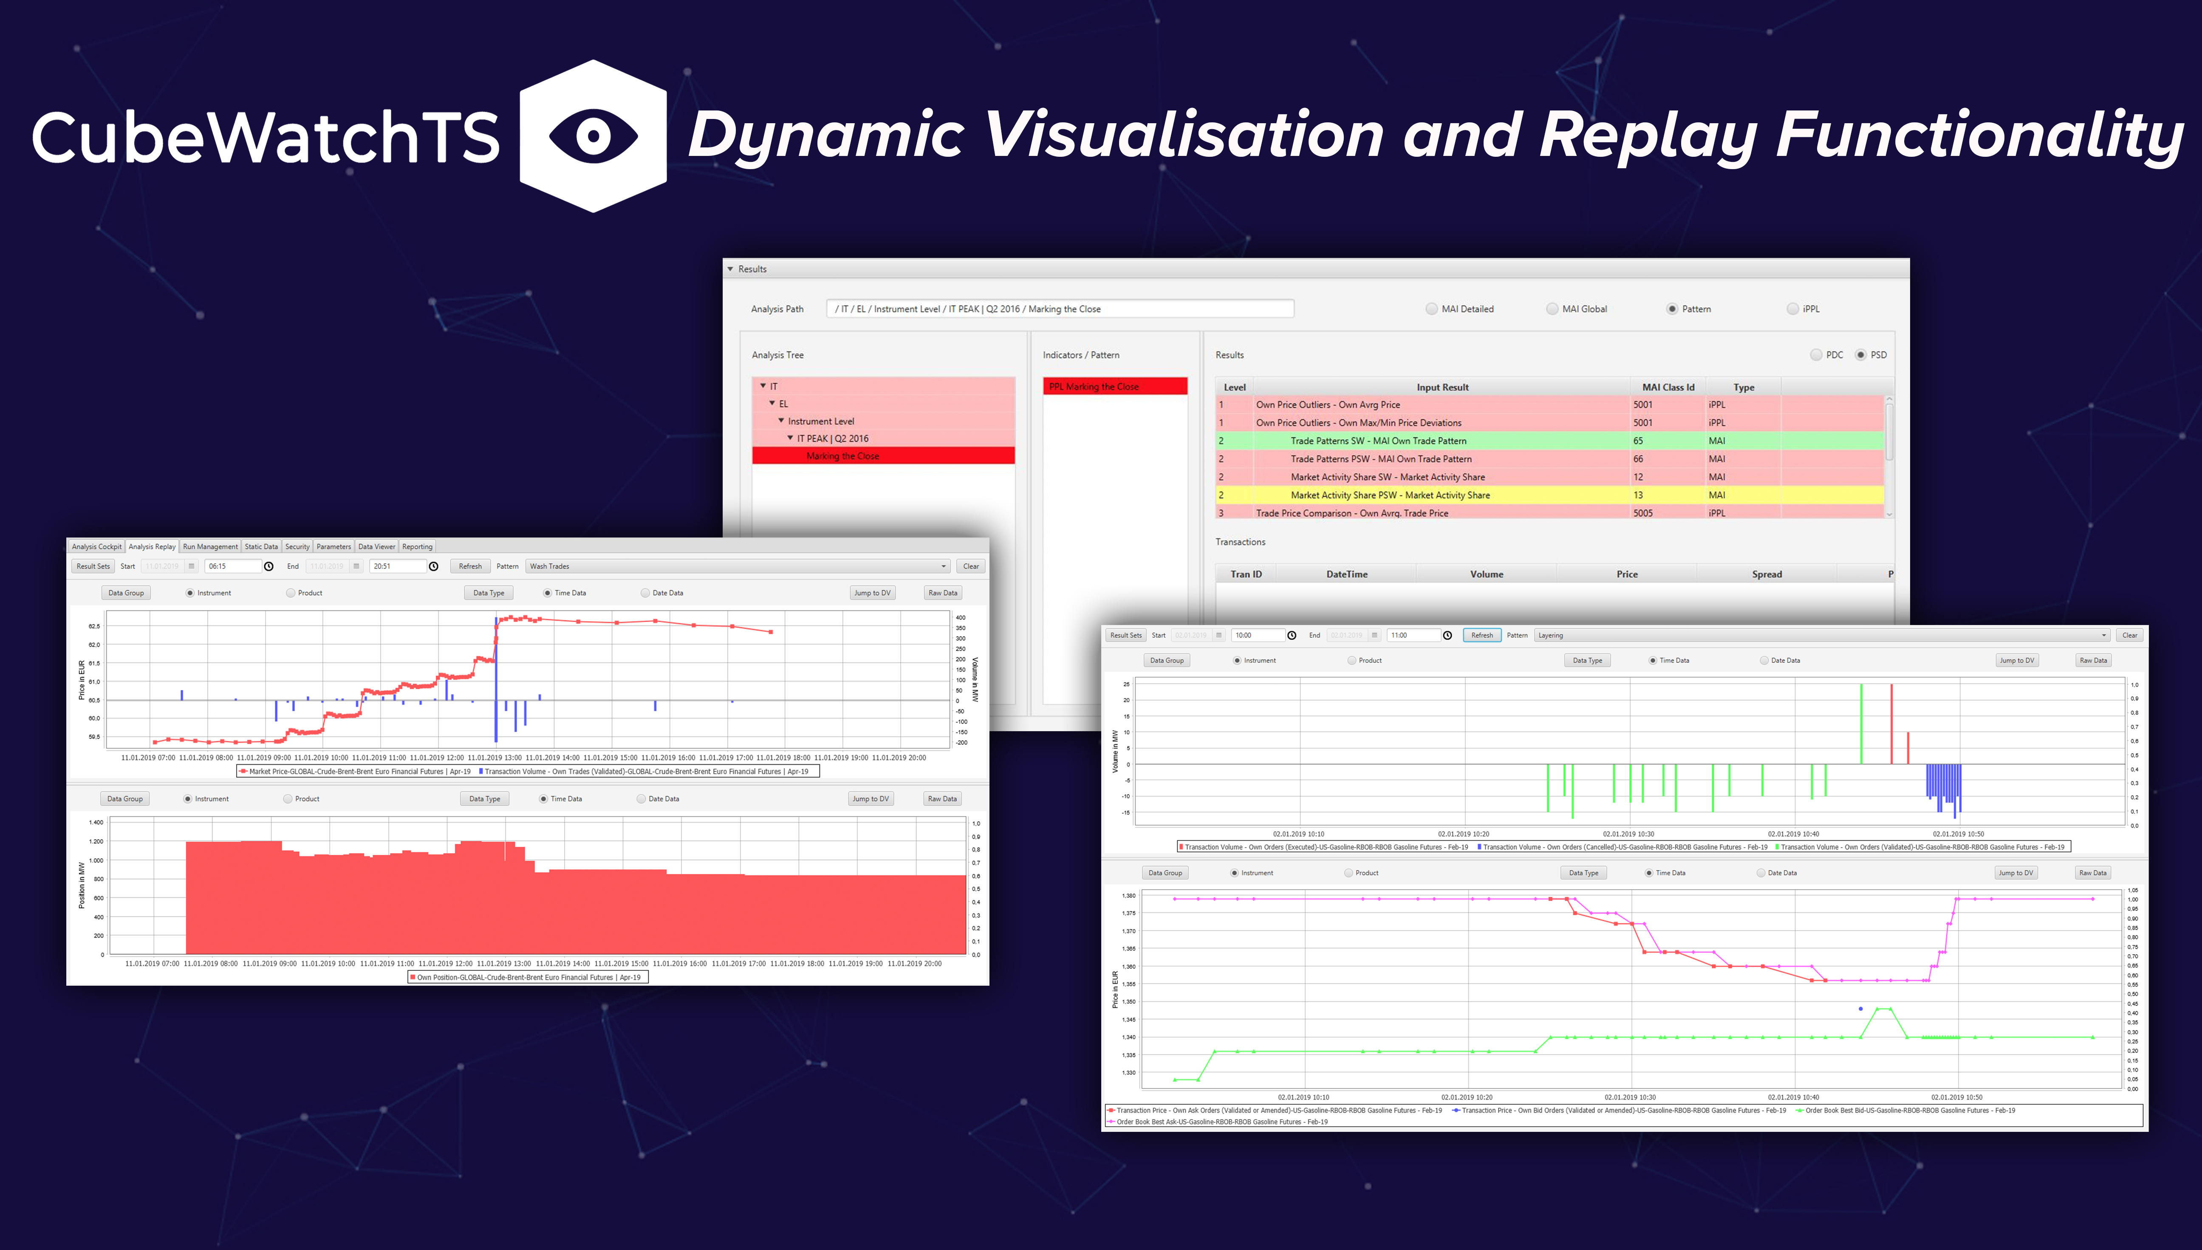
Task: Click Raw Data above Own Position chart
Action: 942,799
